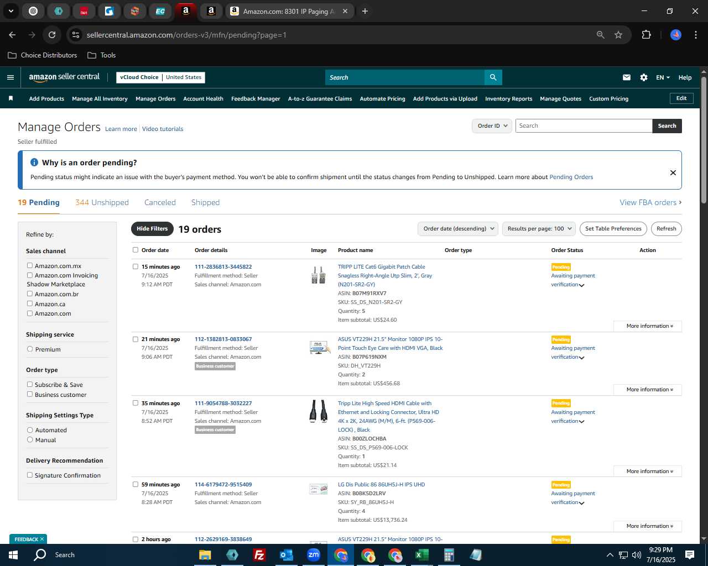The image size is (708, 566).
Task: Select the Manual shipping settings radio
Action: tap(30, 439)
